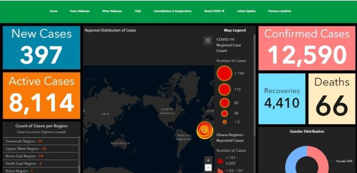Click the < 5 cases legend circle
This screenshot has width=357, height=173.
tap(225, 122)
